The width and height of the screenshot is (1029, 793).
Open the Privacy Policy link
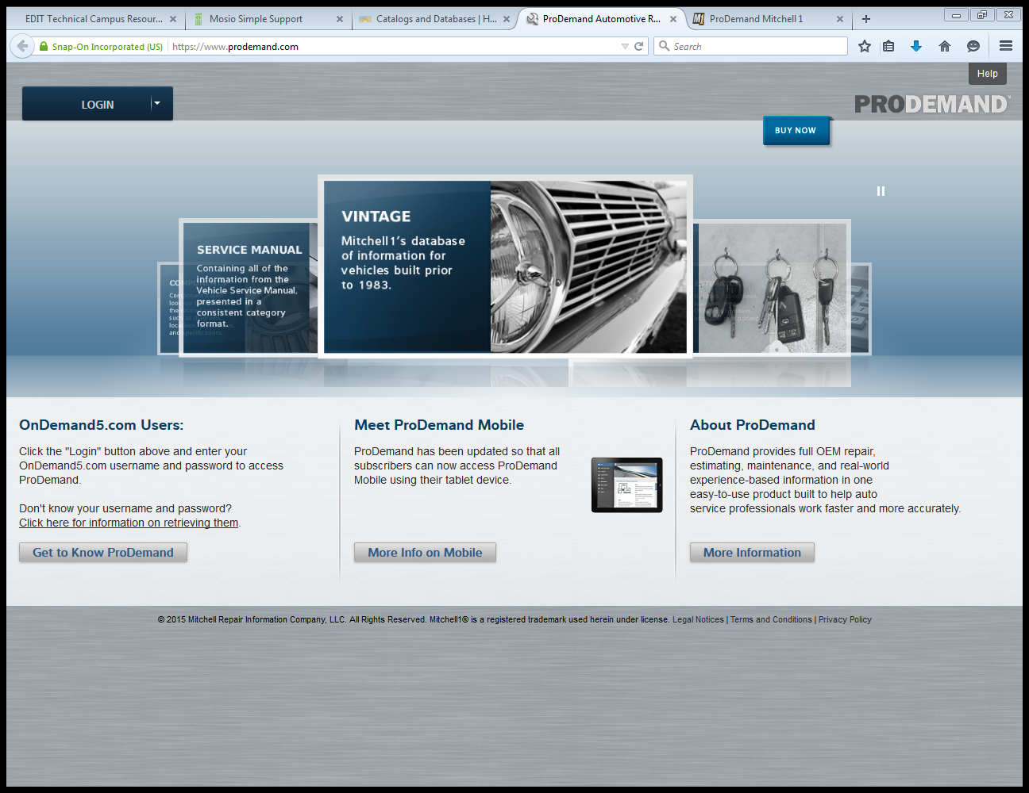[845, 619]
